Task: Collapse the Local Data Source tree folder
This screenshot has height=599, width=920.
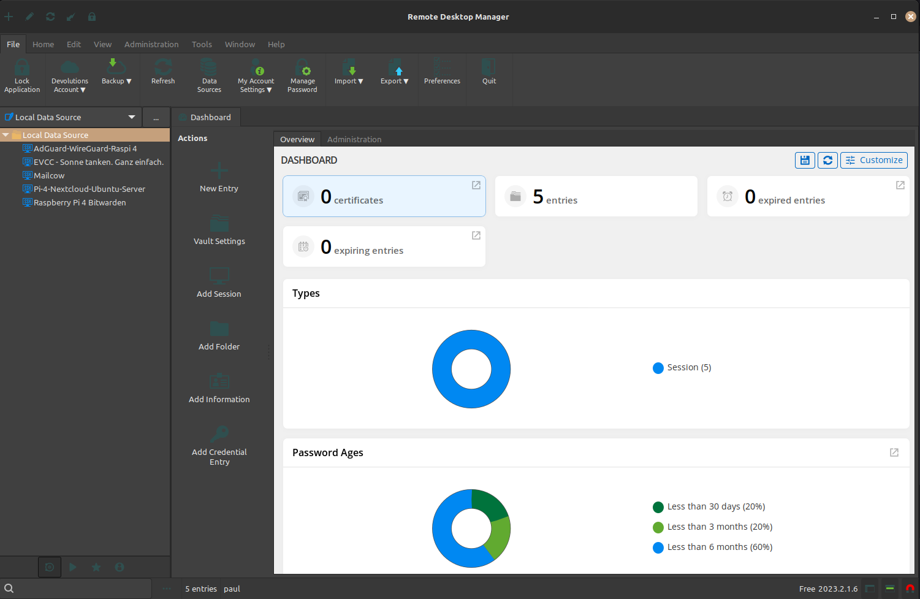Action: [6, 135]
